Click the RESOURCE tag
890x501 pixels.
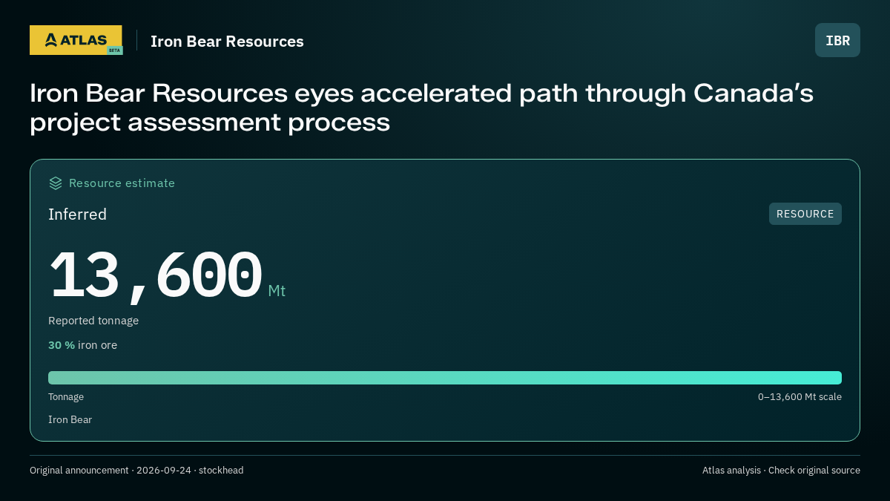805,214
